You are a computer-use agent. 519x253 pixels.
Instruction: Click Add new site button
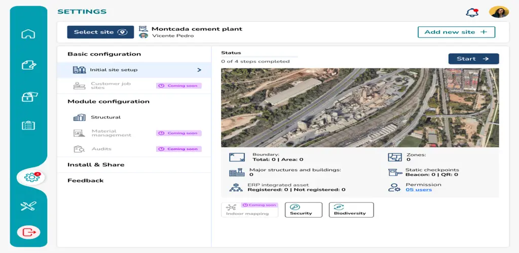coord(456,32)
